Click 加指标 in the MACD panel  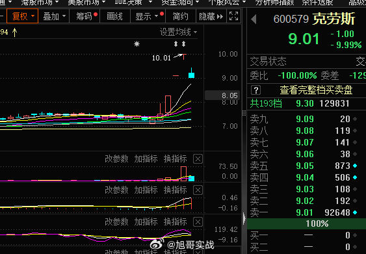tap(146, 190)
